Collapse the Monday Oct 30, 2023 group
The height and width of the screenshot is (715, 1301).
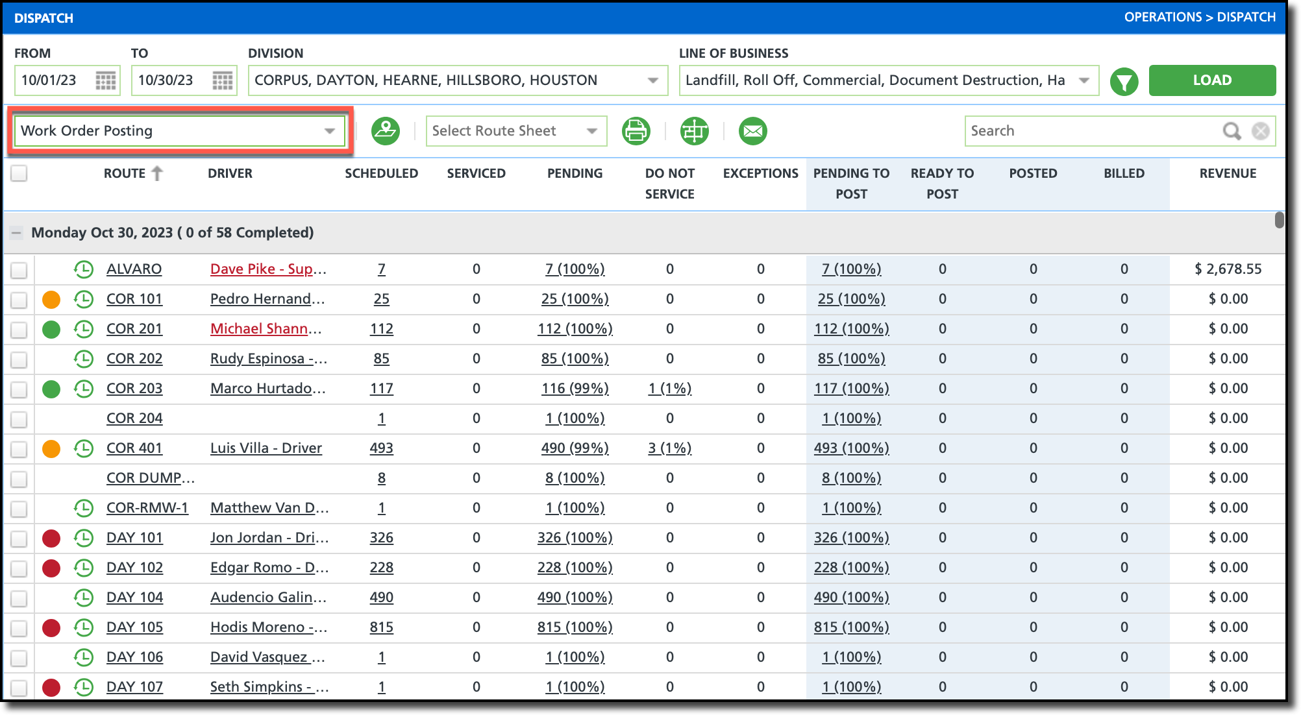click(x=17, y=233)
